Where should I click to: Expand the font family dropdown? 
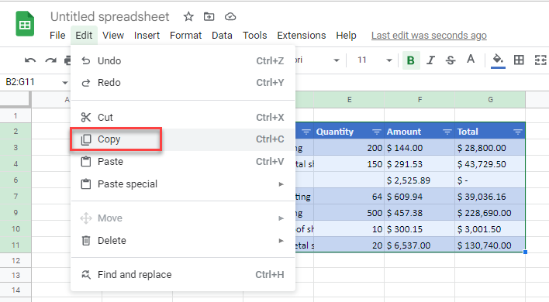pyautogui.click(x=337, y=60)
